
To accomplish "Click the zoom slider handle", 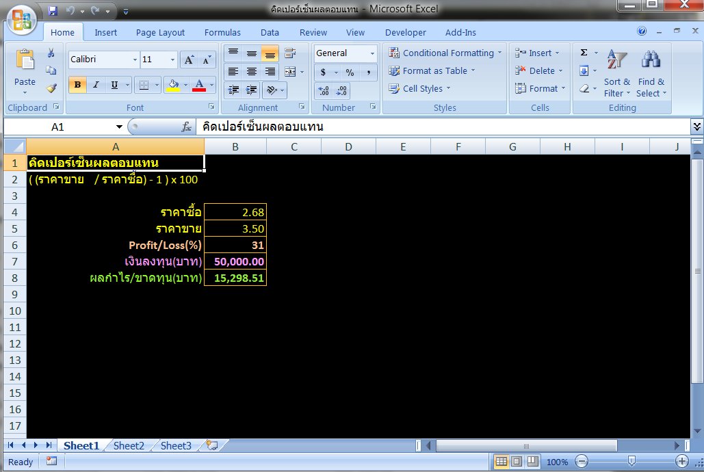I will click(x=631, y=461).
